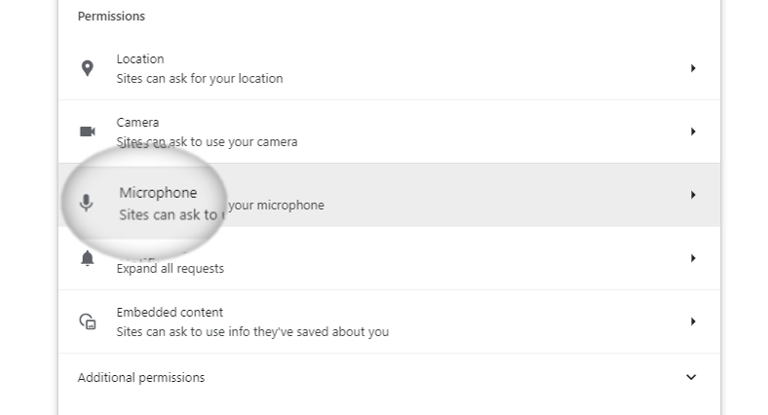Open the bell row's right arrow
768x415 pixels.
tap(693, 258)
